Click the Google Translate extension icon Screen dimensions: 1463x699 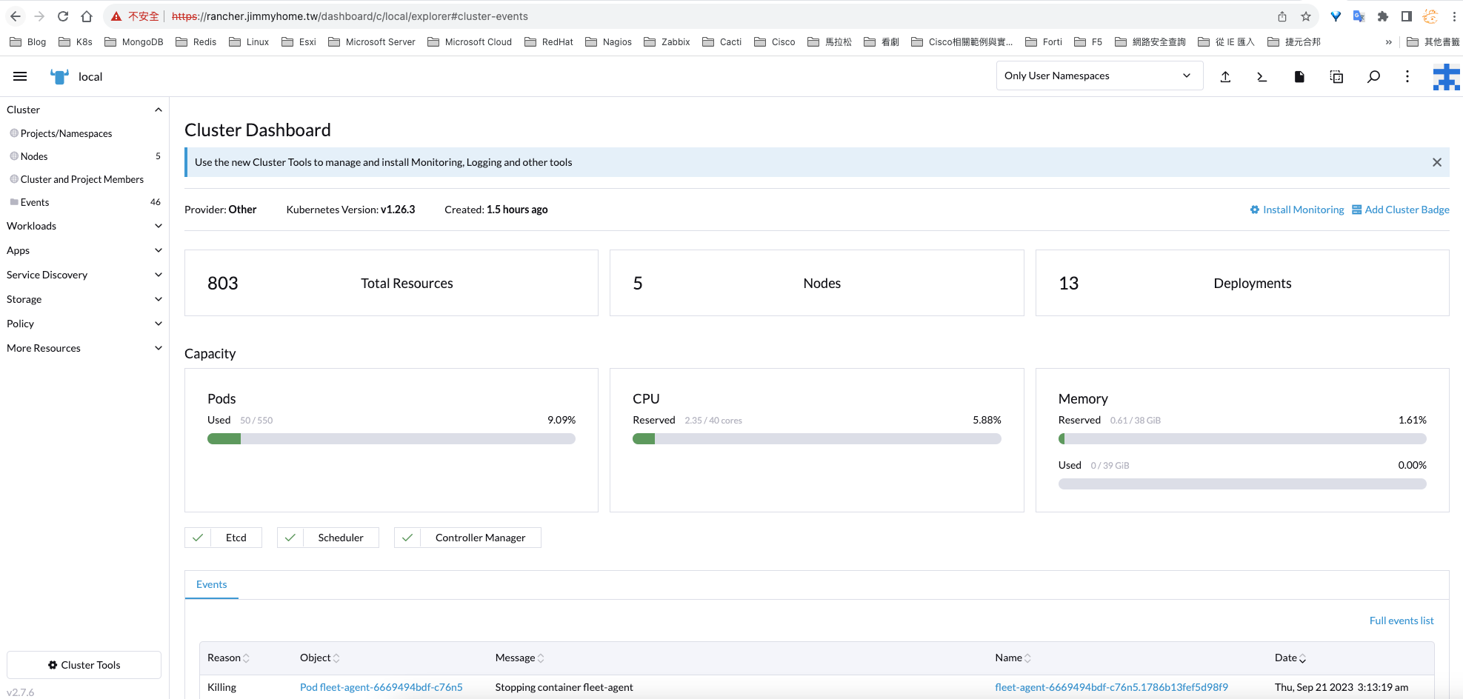pyautogui.click(x=1359, y=16)
